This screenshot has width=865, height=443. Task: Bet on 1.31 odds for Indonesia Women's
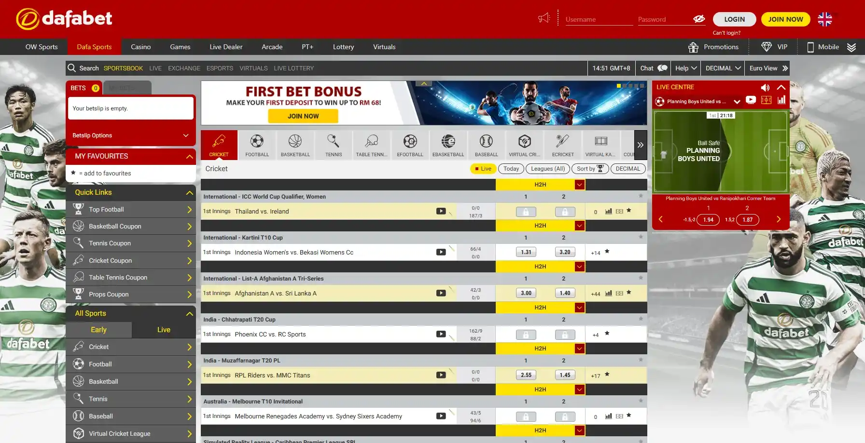click(x=526, y=252)
